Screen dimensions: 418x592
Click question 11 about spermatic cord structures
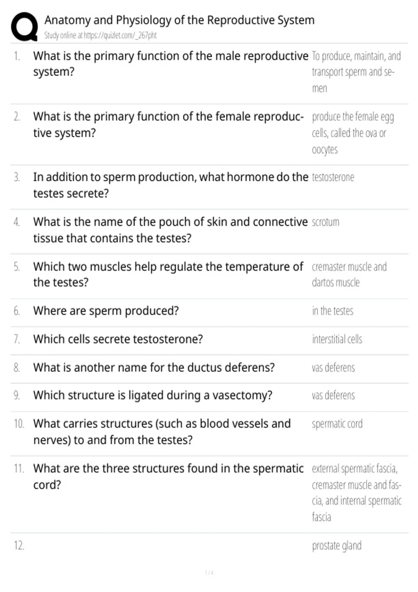168,476
